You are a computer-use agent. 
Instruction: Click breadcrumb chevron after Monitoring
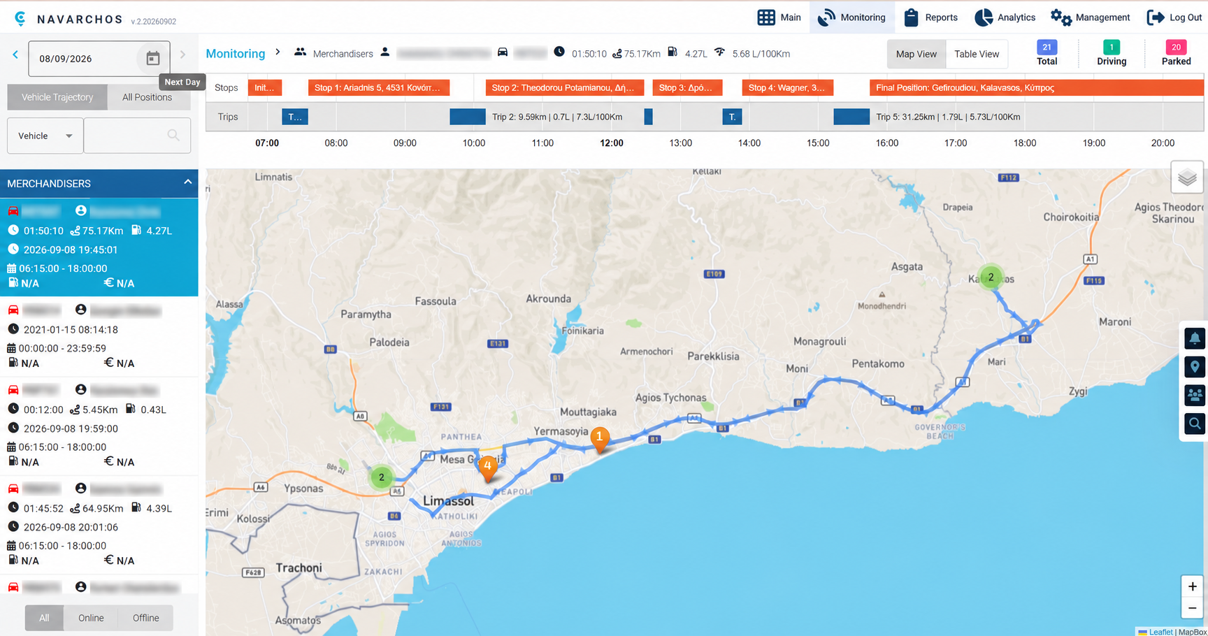coord(278,52)
